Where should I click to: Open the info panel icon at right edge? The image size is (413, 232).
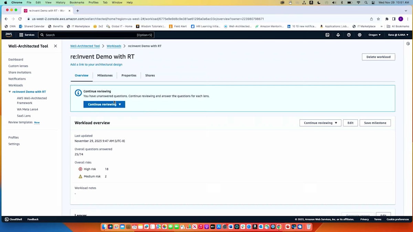pos(408,44)
